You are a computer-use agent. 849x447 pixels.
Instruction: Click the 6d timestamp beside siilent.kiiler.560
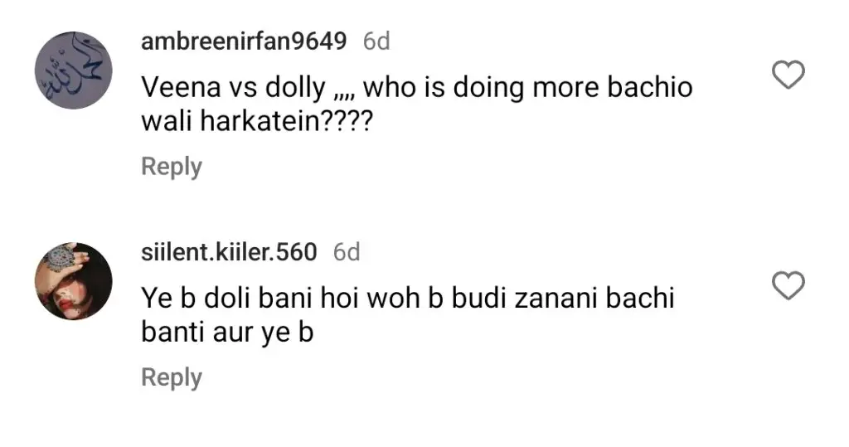point(347,252)
